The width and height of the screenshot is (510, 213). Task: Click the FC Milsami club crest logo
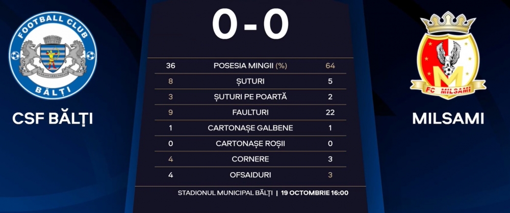pyautogui.click(x=448, y=55)
